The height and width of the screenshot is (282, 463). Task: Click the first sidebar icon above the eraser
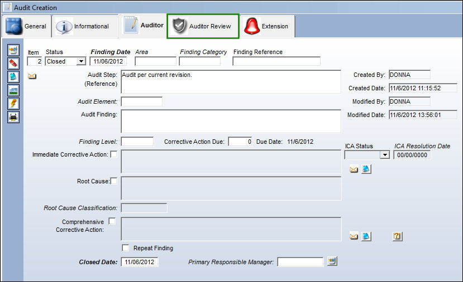click(x=13, y=50)
